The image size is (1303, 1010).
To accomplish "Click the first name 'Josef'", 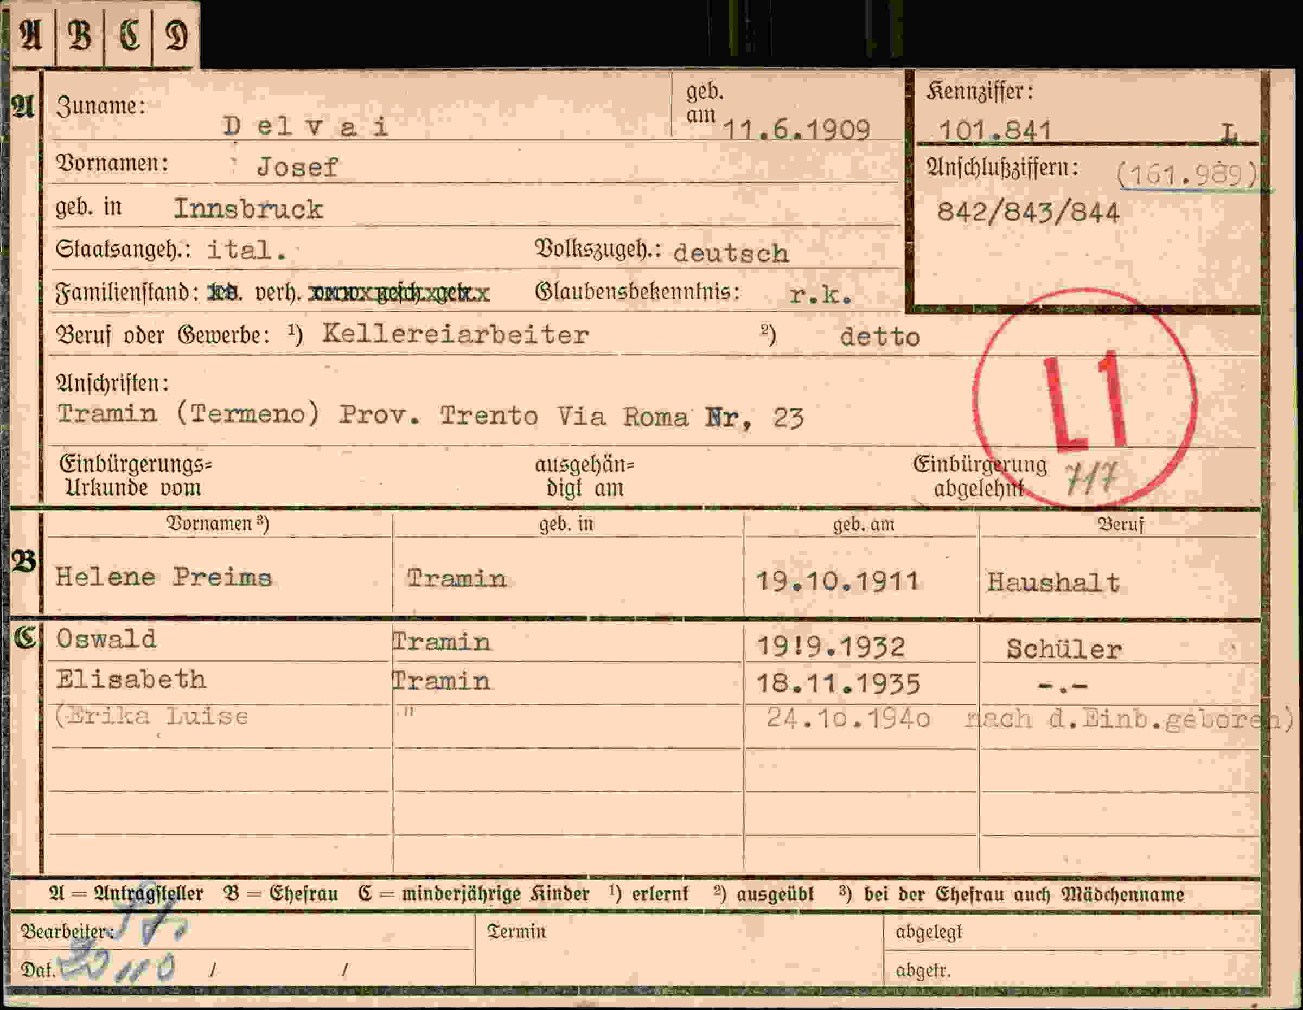I will pyautogui.click(x=297, y=167).
